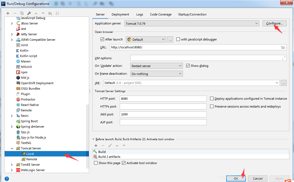Toggle Activate tool window checkbox
Screen dimensions: 294x182
(124, 163)
